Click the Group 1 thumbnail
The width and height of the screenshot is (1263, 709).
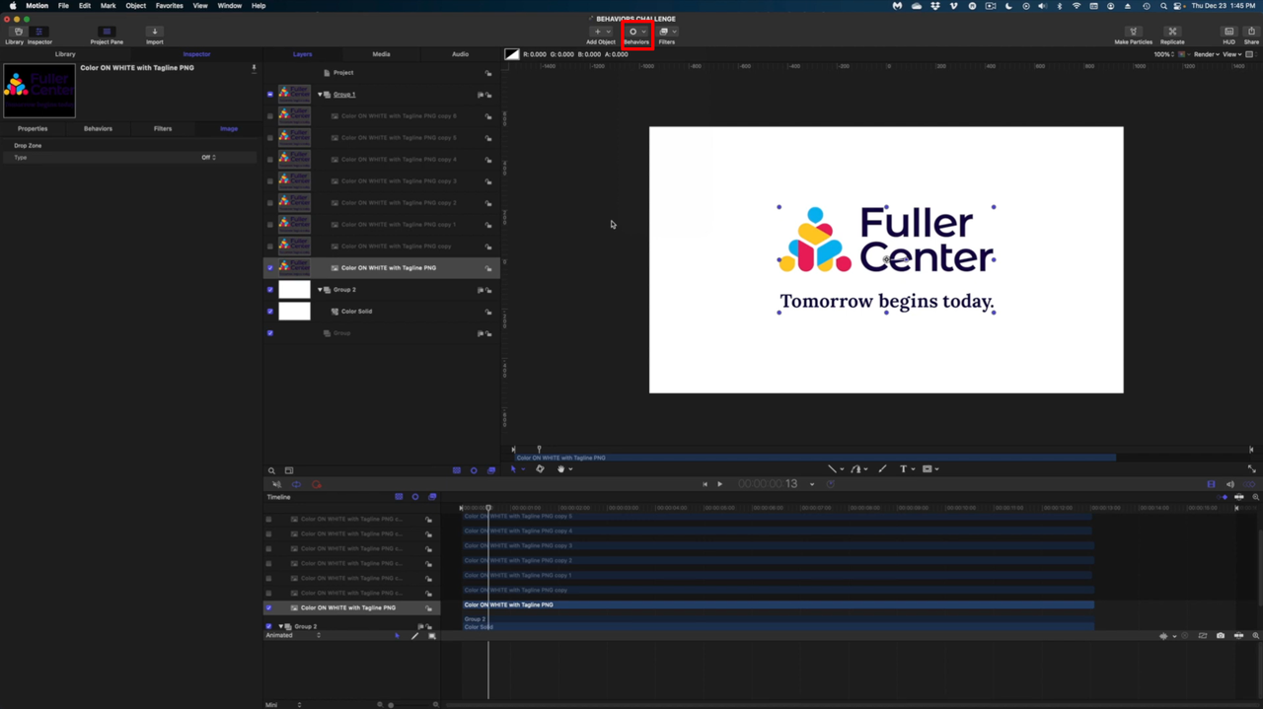point(294,95)
